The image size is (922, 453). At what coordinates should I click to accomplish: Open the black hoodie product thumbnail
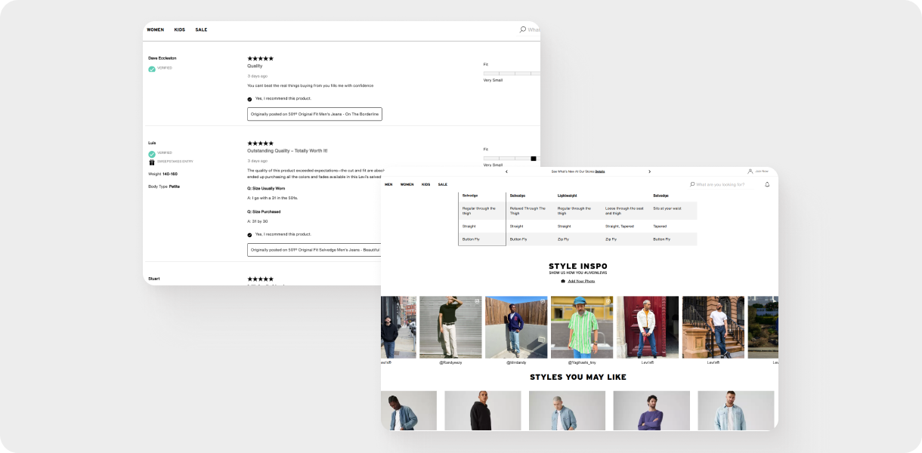483,411
